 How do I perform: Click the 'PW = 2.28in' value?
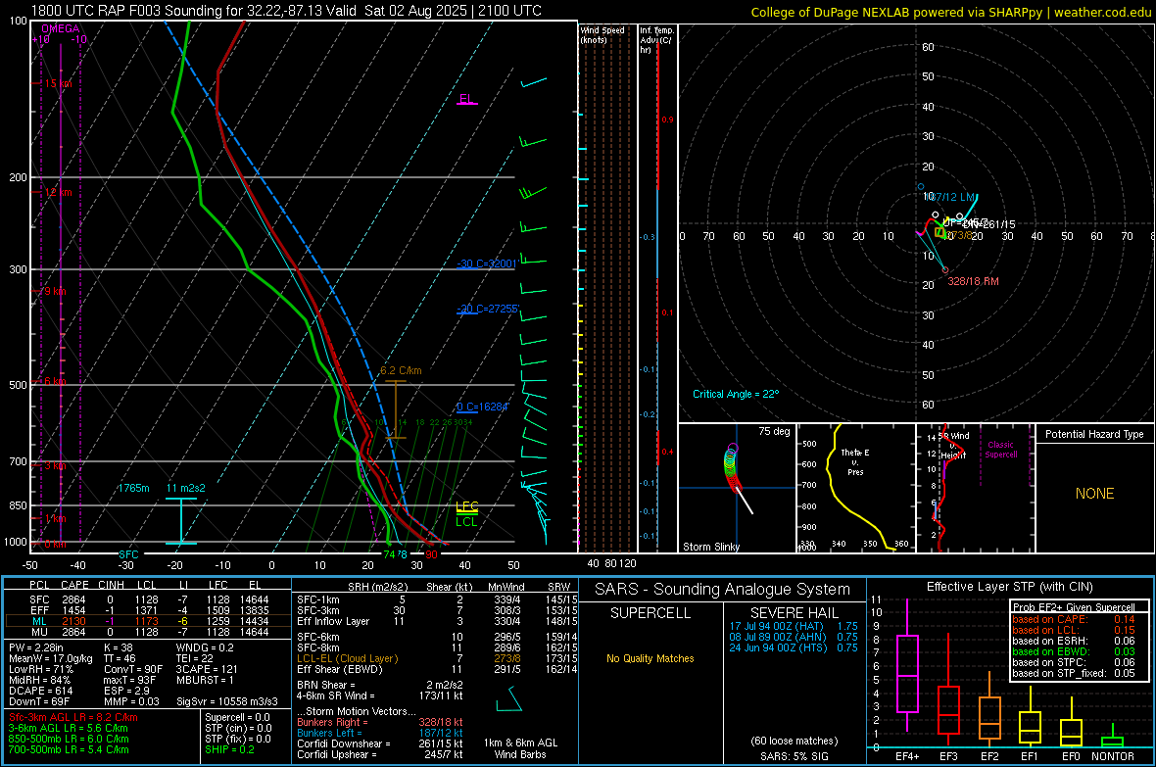tap(36, 647)
